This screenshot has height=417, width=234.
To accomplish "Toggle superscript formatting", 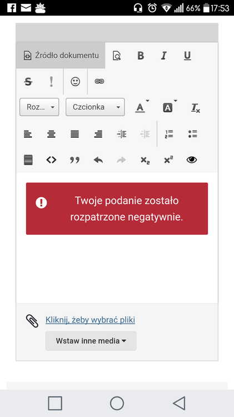I will 168,160.
